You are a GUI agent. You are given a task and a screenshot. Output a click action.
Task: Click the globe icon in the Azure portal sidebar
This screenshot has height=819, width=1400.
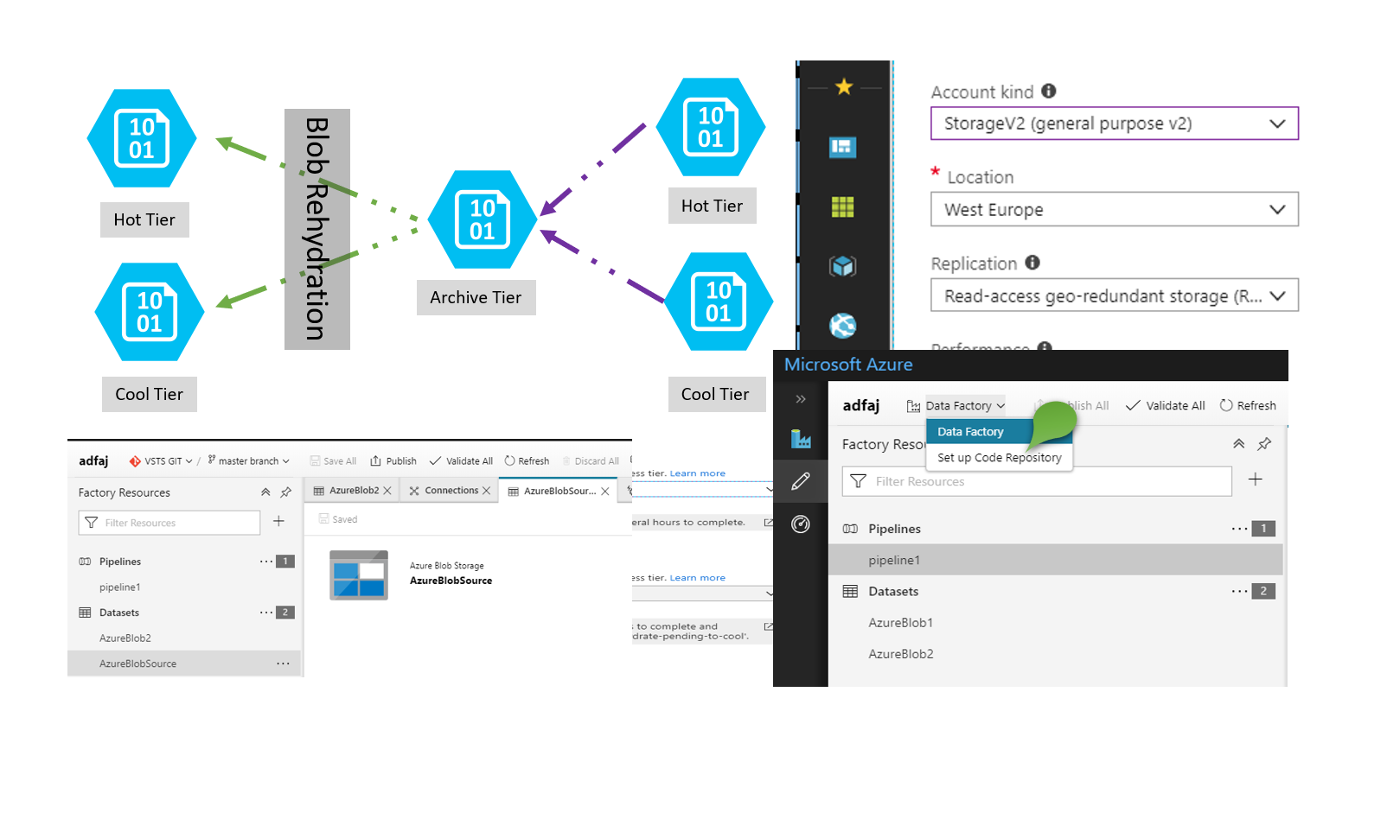[x=843, y=326]
